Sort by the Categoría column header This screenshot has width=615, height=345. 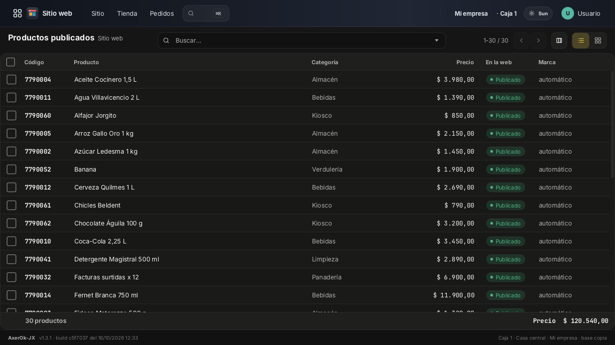coord(325,62)
